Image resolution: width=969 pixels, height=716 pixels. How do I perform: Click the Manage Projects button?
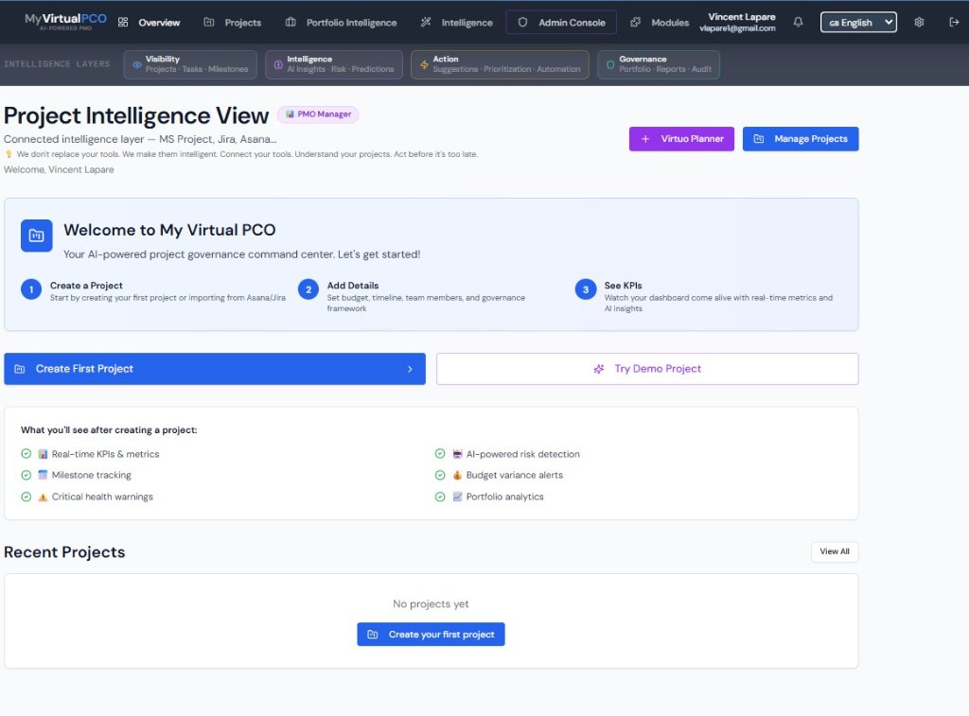coord(801,139)
